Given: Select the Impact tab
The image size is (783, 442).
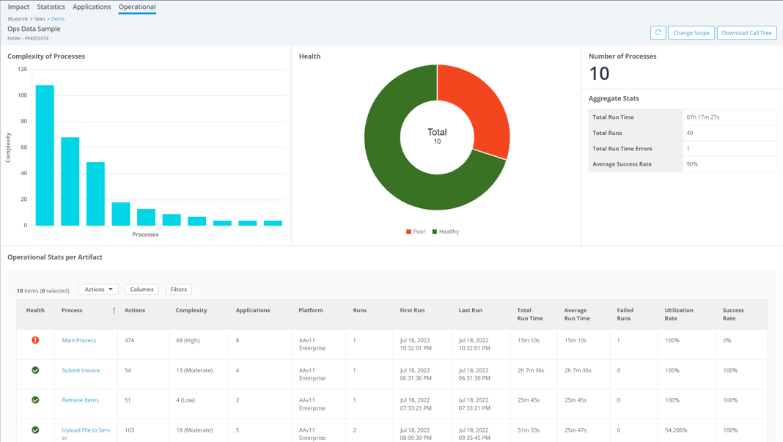Looking at the screenshot, I should [18, 7].
